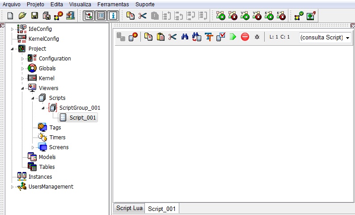Click the Save all icon in main toolbar
The width and height of the screenshot is (355, 215).
click(x=46, y=16)
